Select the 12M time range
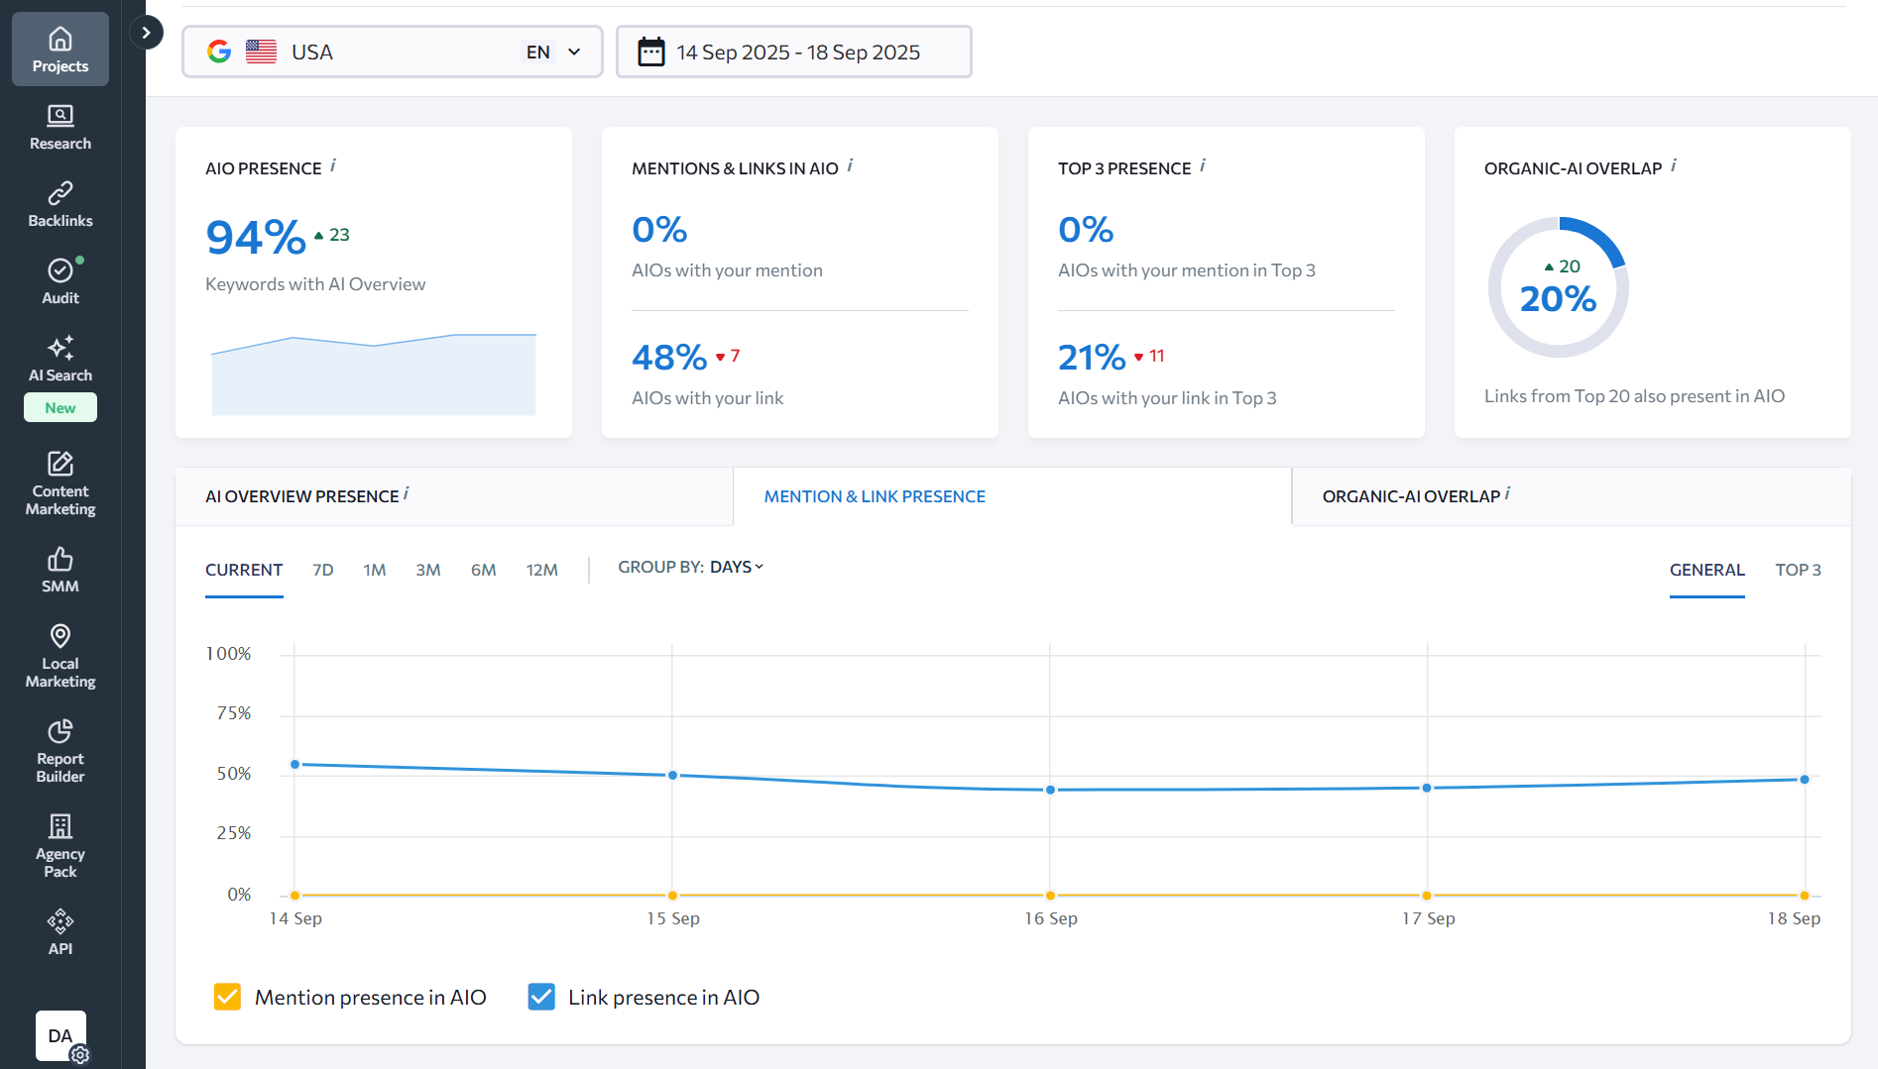The image size is (1878, 1069). pos(541,570)
